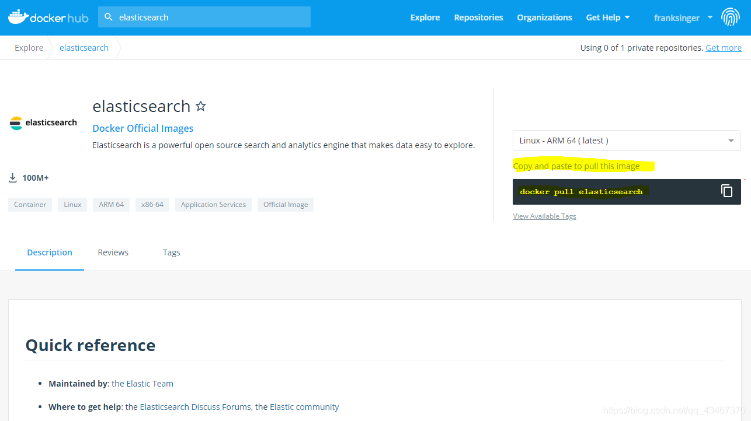Copy the docker pull command
Image resolution: width=751 pixels, height=421 pixels.
726,191
